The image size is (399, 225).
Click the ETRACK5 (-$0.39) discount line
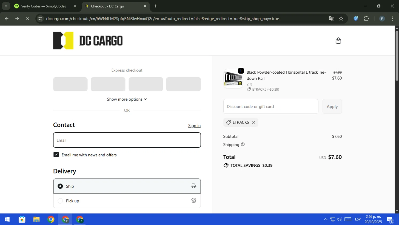coord(263,89)
